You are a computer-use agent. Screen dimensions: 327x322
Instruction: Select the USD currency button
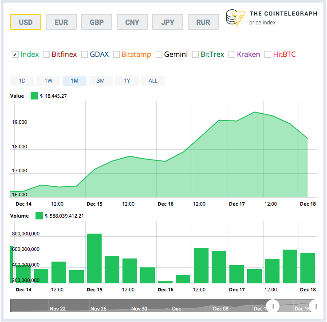(x=26, y=22)
